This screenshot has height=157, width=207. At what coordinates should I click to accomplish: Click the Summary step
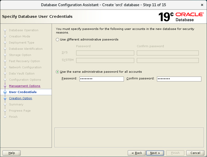point(16,104)
